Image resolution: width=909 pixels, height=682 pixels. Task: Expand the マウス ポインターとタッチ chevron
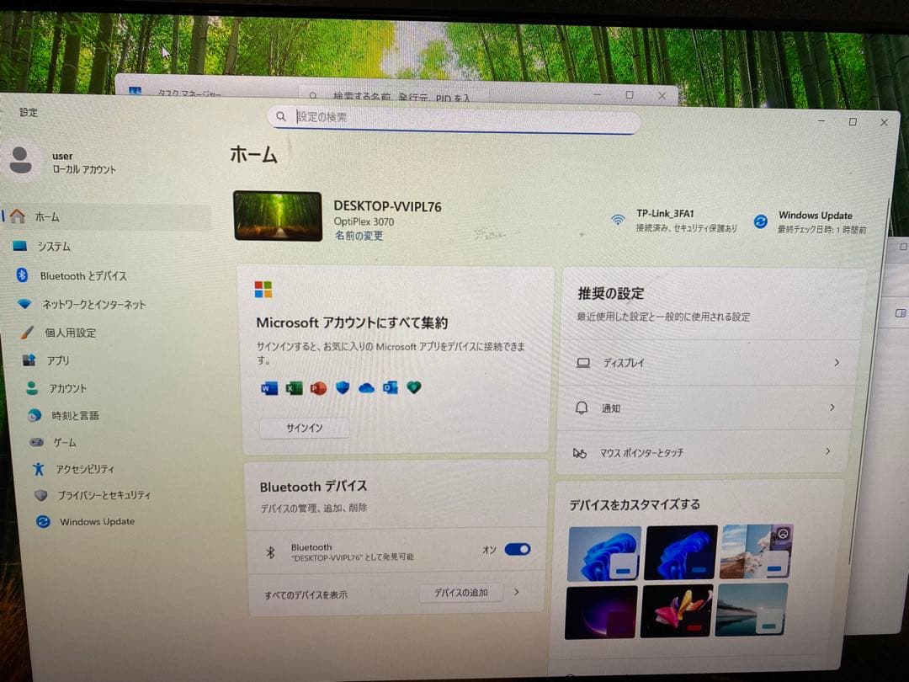pos(828,451)
